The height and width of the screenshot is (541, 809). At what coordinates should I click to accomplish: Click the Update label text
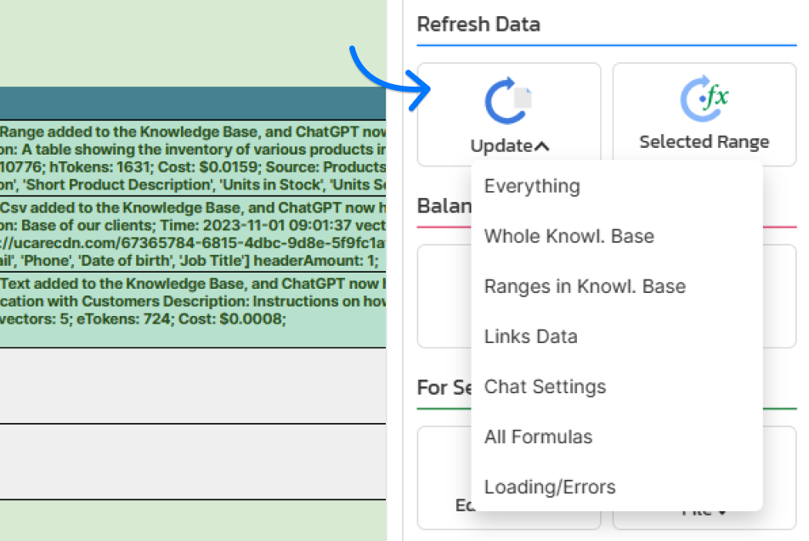coord(501,146)
